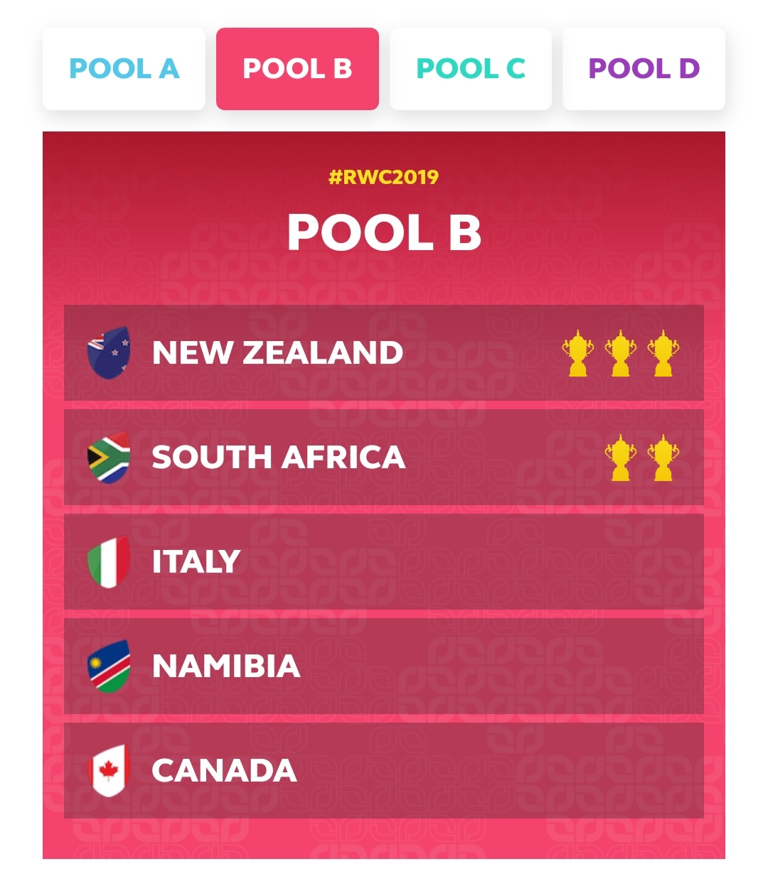Show the Pool D tab
Screen dimensions: 768x881
coord(644,69)
